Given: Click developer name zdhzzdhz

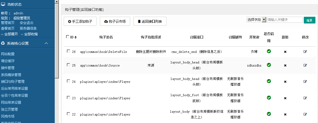Looking at the screenshot, I should (254, 65).
